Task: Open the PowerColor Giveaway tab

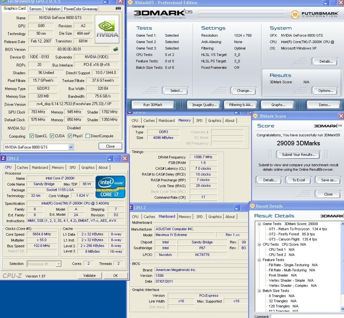Action: pyautogui.click(x=80, y=9)
